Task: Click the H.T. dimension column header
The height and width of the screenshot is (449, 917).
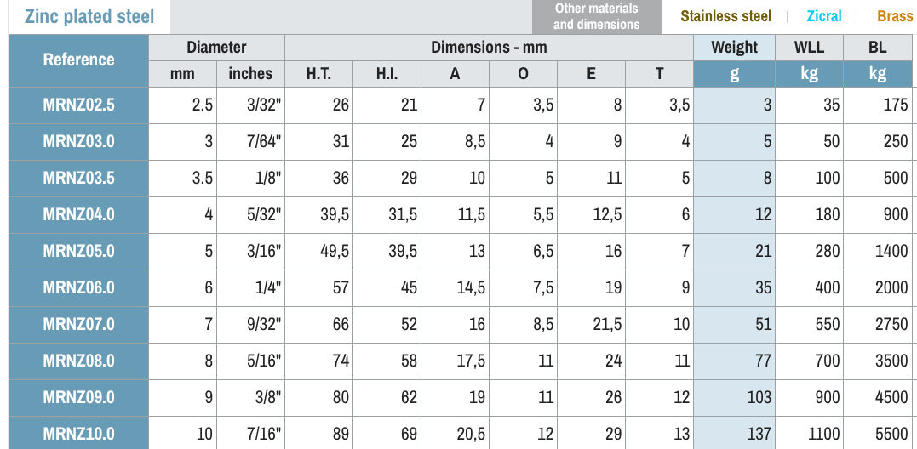Action: (318, 74)
